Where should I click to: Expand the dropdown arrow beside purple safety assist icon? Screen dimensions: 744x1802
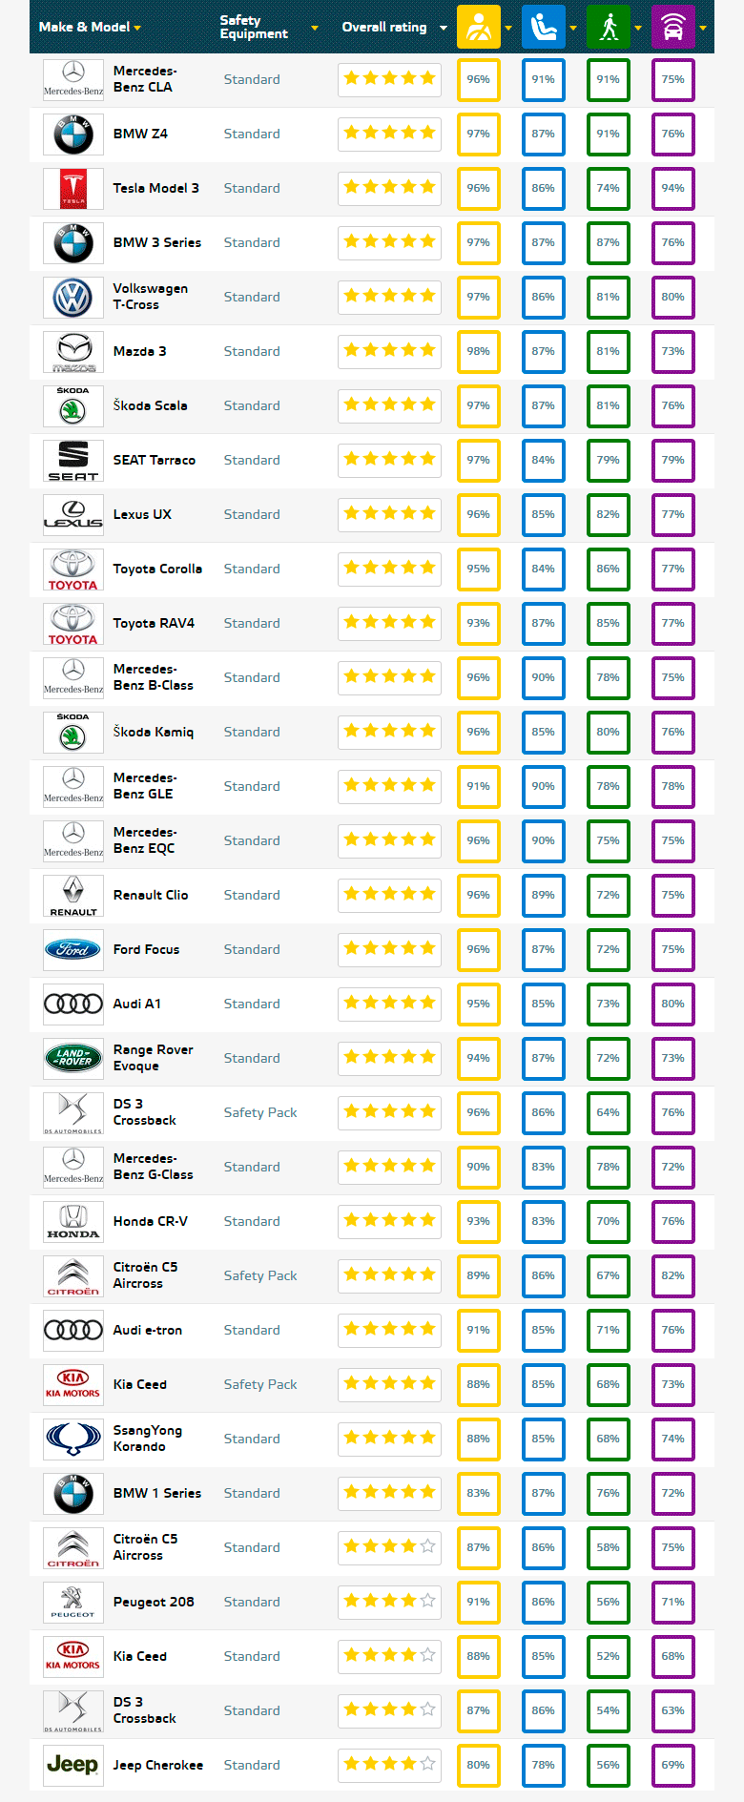click(703, 28)
